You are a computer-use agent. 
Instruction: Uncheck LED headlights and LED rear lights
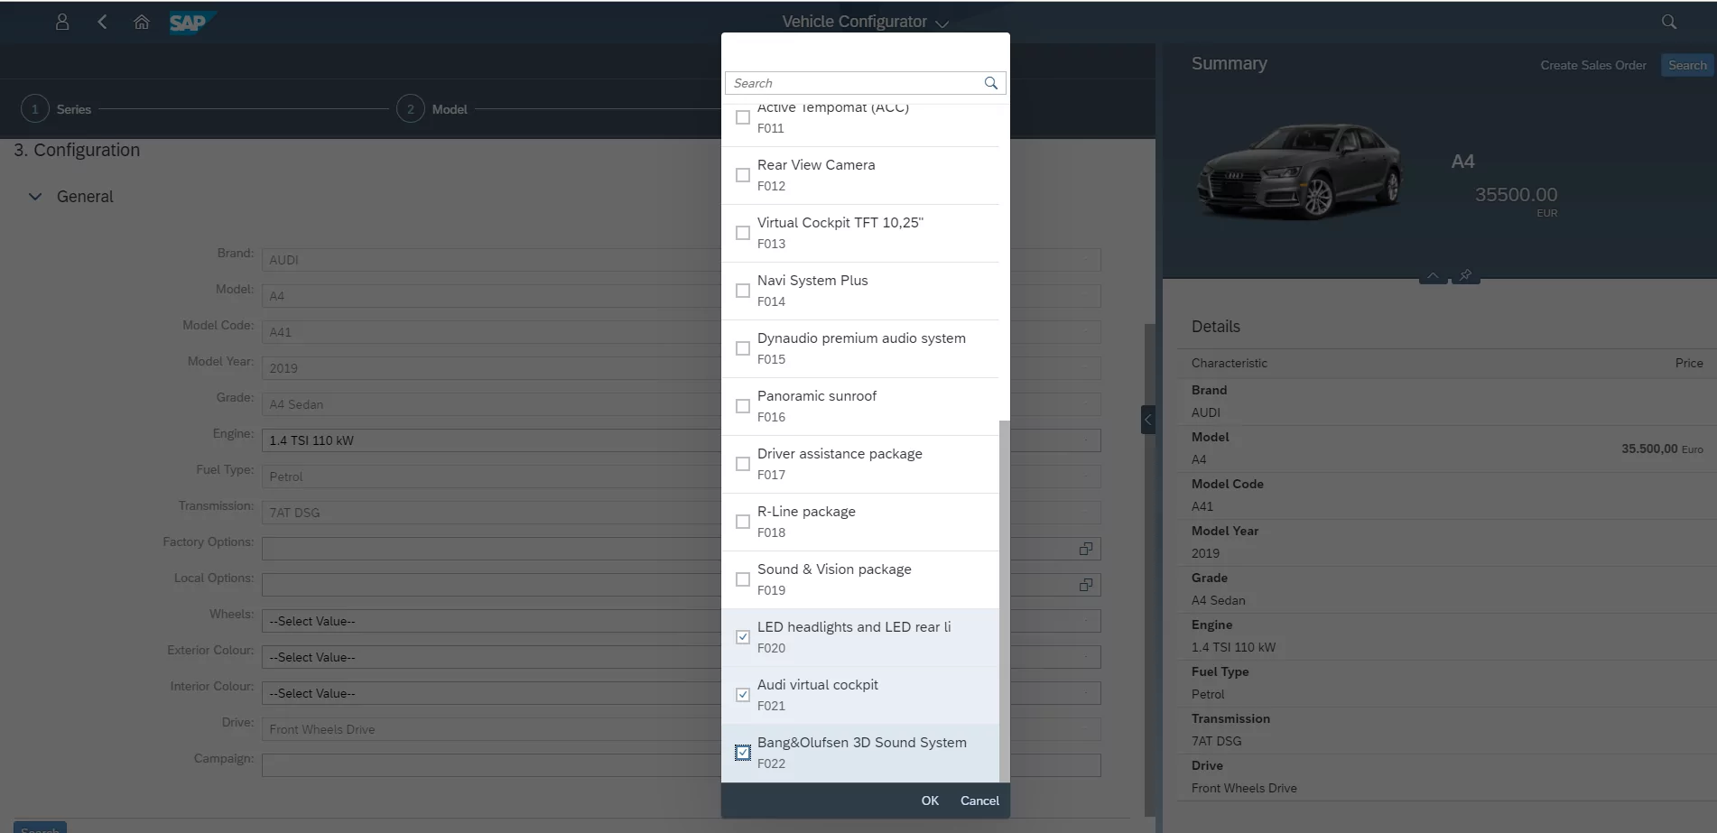[743, 637]
